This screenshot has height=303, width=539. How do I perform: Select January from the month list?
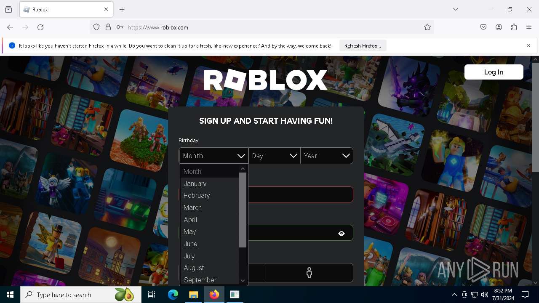tap(209, 183)
